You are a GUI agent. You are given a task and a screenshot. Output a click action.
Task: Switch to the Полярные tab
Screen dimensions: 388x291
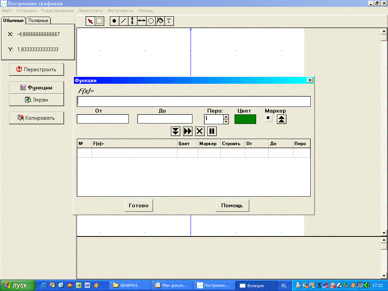coord(38,20)
